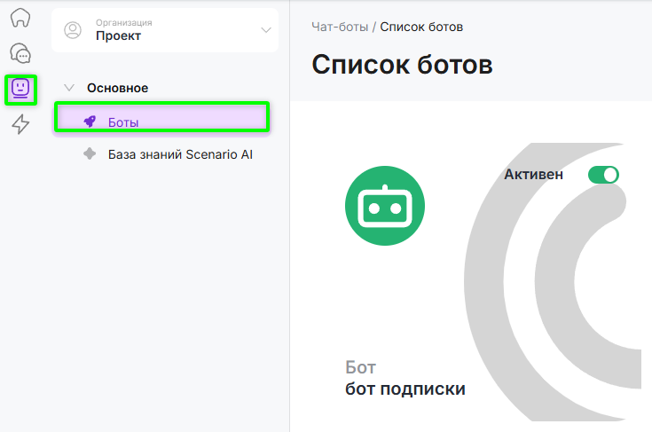Toggle off the Активен switch

coord(603,175)
